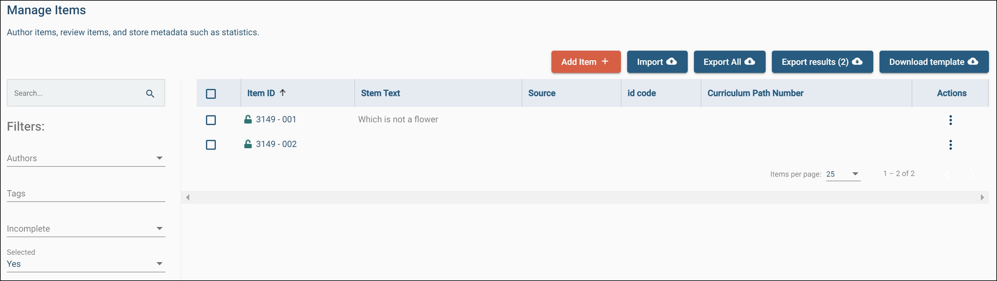This screenshot has height=281, width=997.
Task: Click the Curriculum Path Number column header
Action: 755,93
